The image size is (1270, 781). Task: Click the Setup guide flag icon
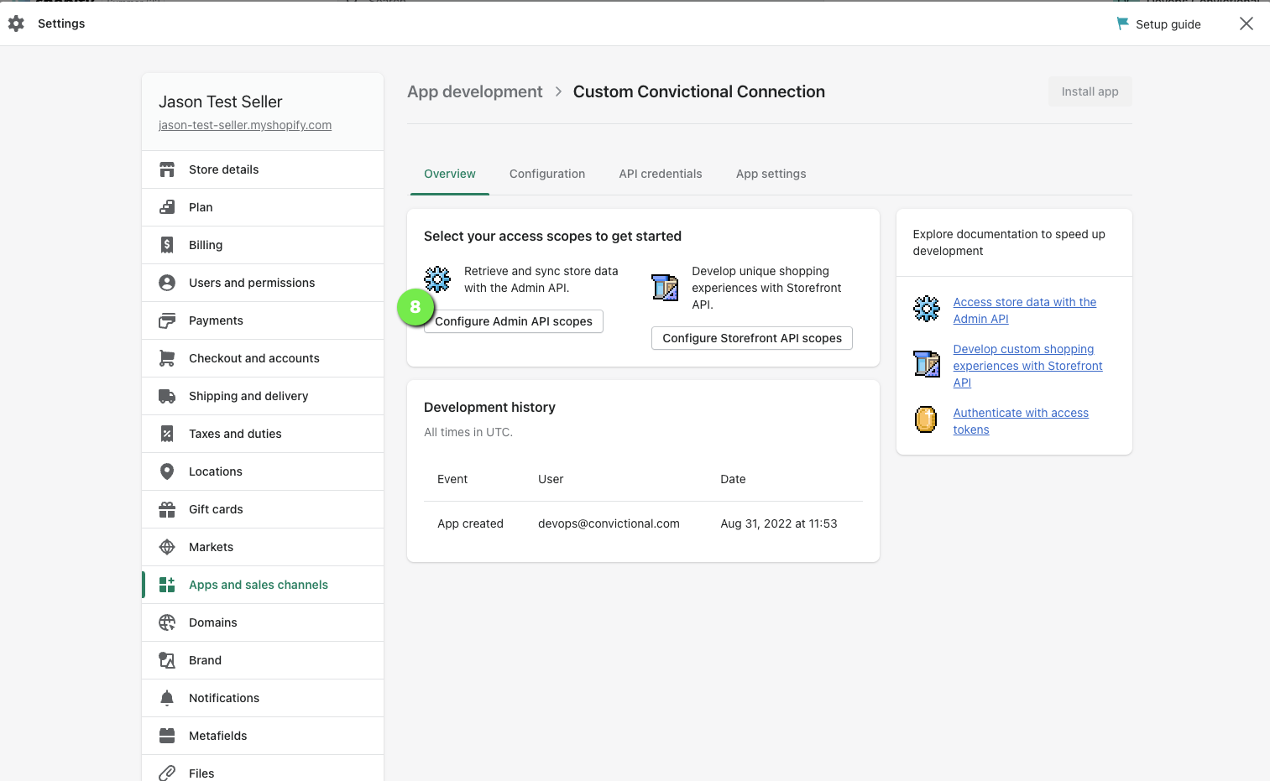point(1122,23)
